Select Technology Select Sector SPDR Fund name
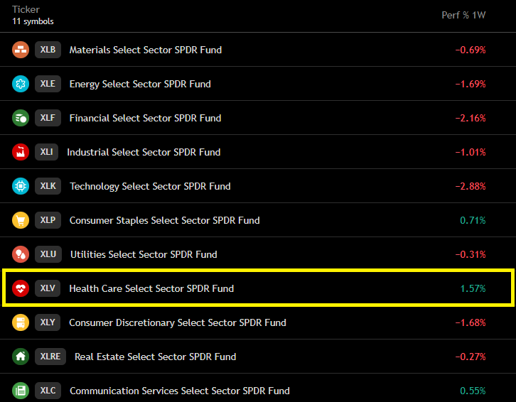This screenshot has height=402, width=516. coord(150,187)
